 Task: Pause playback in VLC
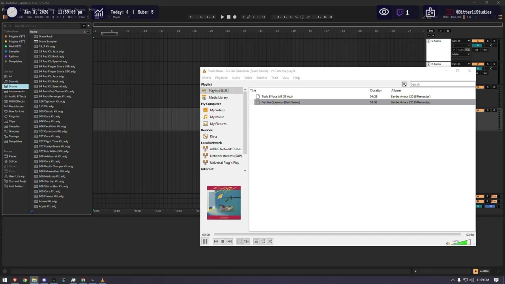click(x=205, y=241)
